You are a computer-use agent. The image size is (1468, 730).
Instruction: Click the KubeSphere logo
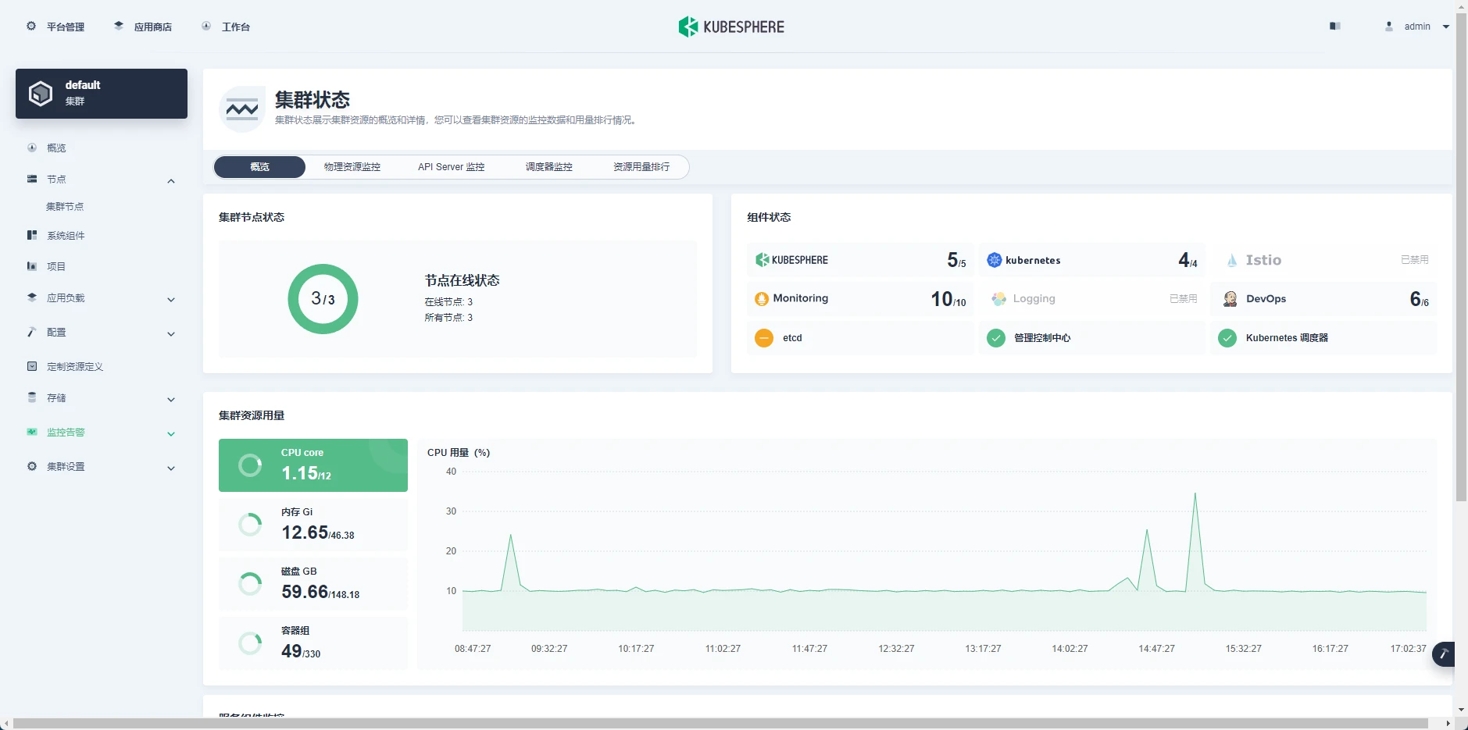coord(731,27)
